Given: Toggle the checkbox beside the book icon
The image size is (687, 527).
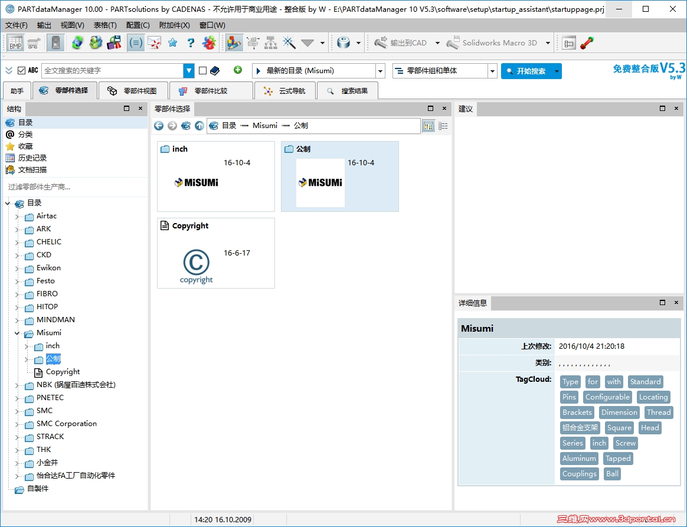Looking at the screenshot, I should click(202, 71).
